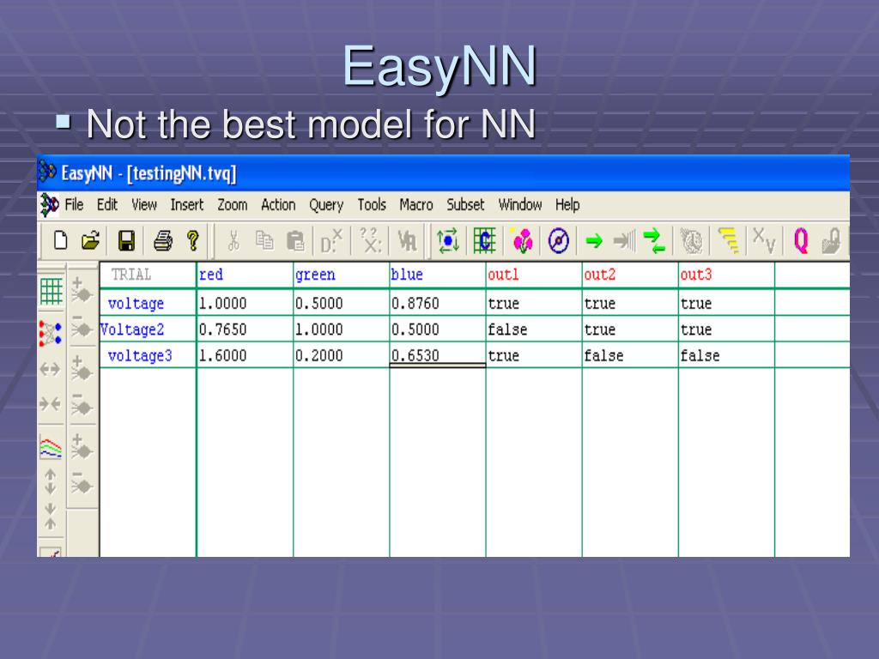879x659 pixels.
Task: Click the green grid with blue C icon
Action: (484, 241)
